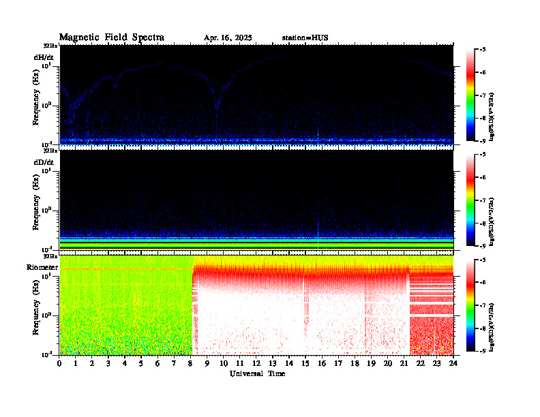Click the hour "14" tick label
Image resolution: width=540 pixels, height=417 pixels.
(289, 364)
